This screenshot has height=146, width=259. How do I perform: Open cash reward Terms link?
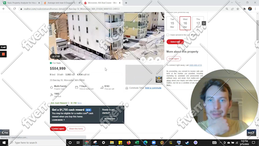[80, 103]
